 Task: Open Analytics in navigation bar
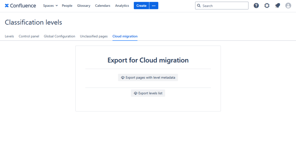[122, 6]
